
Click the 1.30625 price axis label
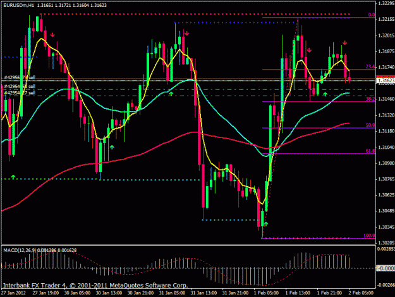386,195
